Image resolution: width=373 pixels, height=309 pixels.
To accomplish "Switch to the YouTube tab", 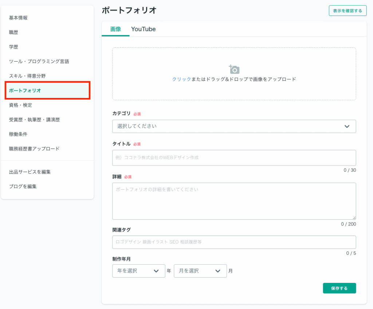I will (x=143, y=29).
